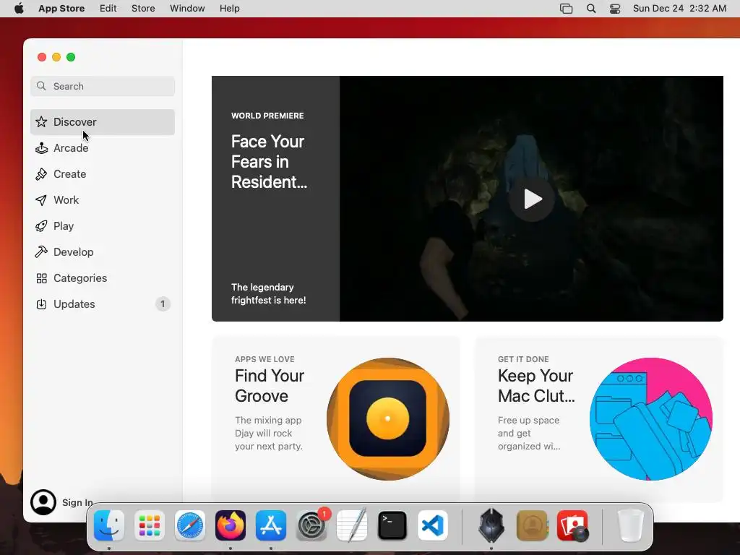Open Contacts app from the Dock
Image resolution: width=740 pixels, height=555 pixels.
pos(533,525)
